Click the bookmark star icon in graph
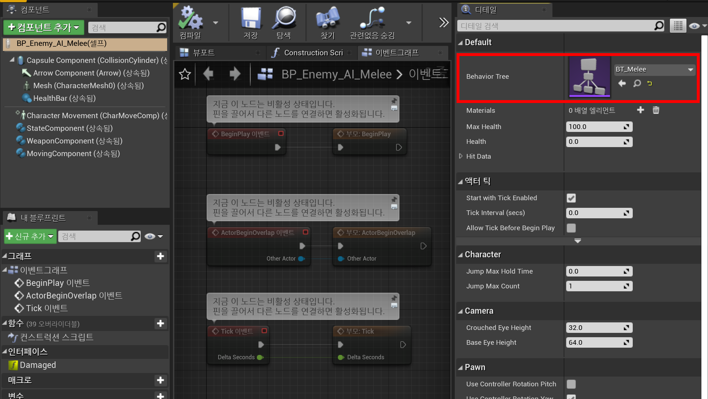The image size is (708, 399). tap(185, 74)
